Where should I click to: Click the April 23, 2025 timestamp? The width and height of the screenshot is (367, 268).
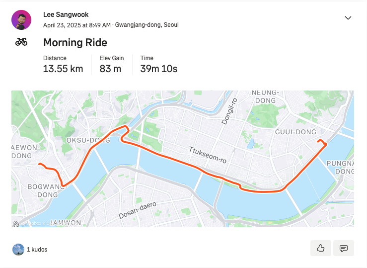click(77, 25)
